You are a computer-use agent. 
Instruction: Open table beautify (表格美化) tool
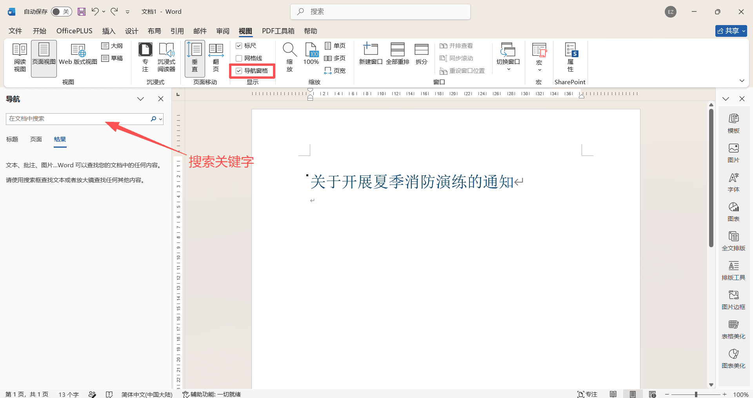pos(734,329)
